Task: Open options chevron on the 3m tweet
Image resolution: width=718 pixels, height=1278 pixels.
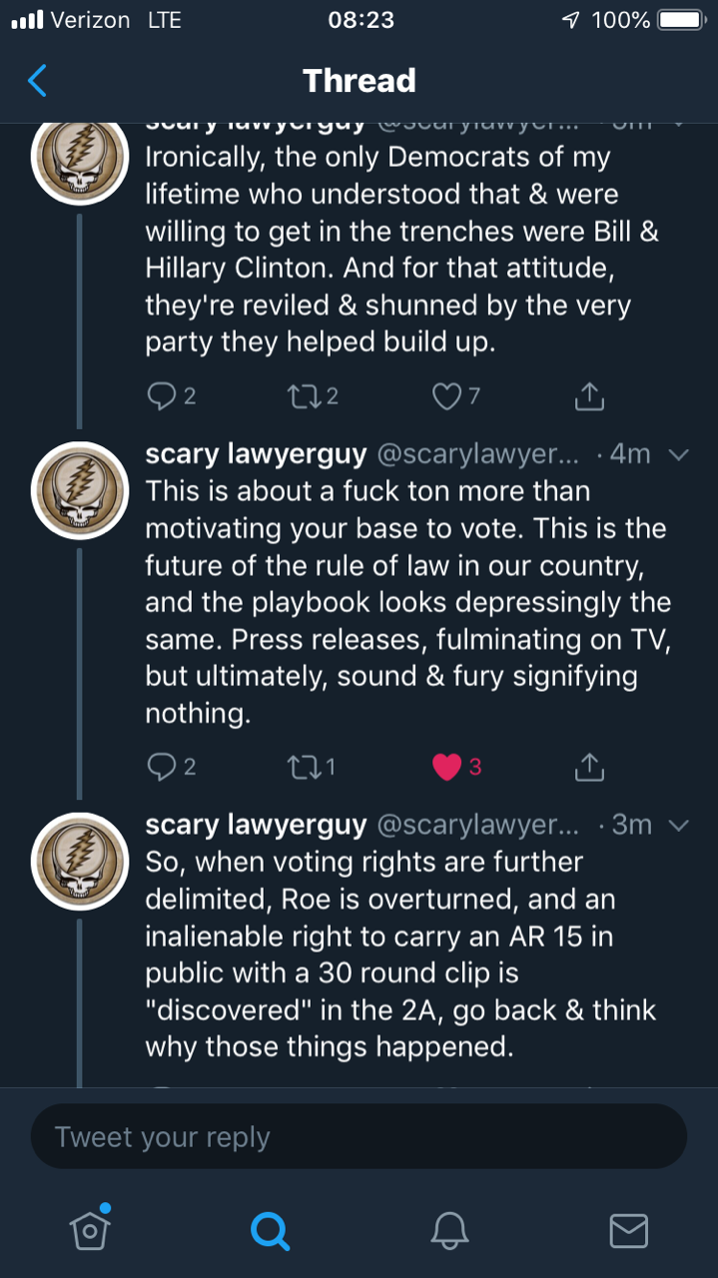Action: coord(678,825)
